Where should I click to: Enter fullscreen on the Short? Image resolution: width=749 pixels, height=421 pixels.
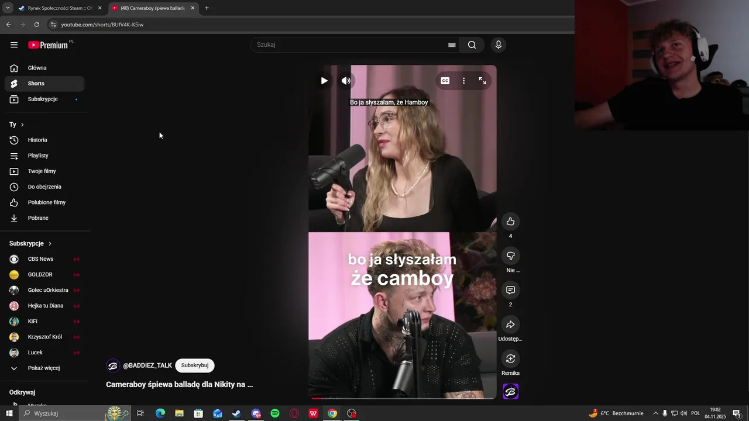tap(483, 81)
